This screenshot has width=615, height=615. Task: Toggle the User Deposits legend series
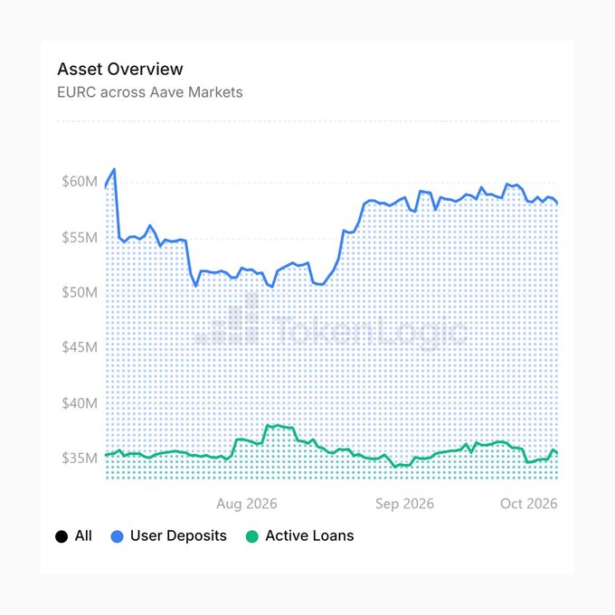tap(169, 535)
